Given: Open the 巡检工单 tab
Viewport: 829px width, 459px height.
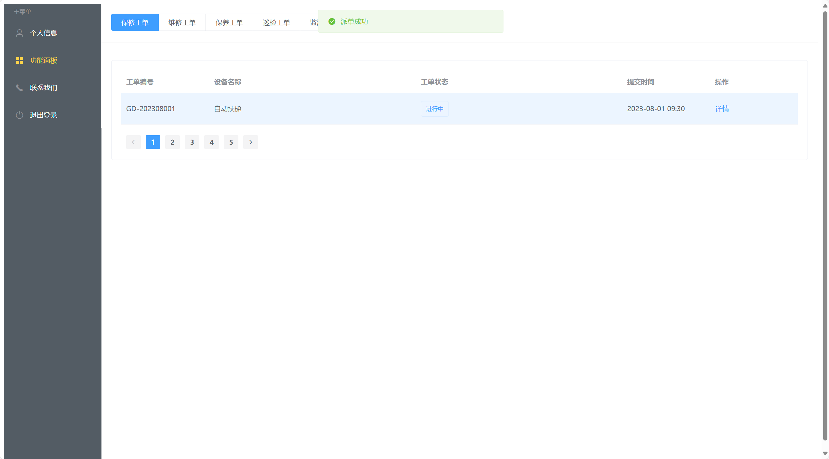Looking at the screenshot, I should (x=276, y=22).
